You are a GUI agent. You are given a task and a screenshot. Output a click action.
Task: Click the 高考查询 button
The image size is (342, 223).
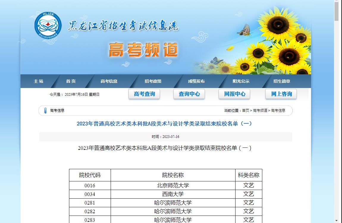pyautogui.click(x=144, y=94)
